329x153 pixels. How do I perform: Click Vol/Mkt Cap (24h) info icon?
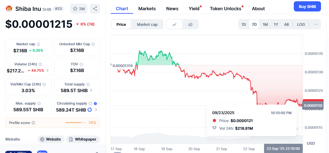(x=44, y=84)
